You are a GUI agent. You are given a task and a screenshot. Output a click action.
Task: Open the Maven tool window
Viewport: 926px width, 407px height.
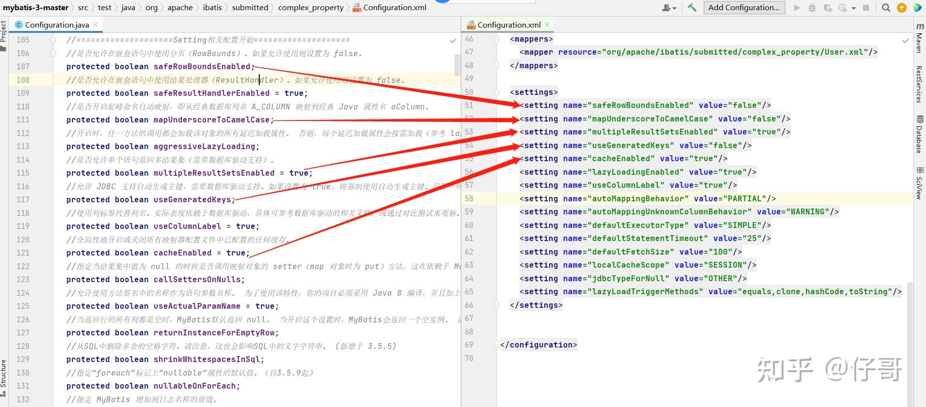coord(919,38)
